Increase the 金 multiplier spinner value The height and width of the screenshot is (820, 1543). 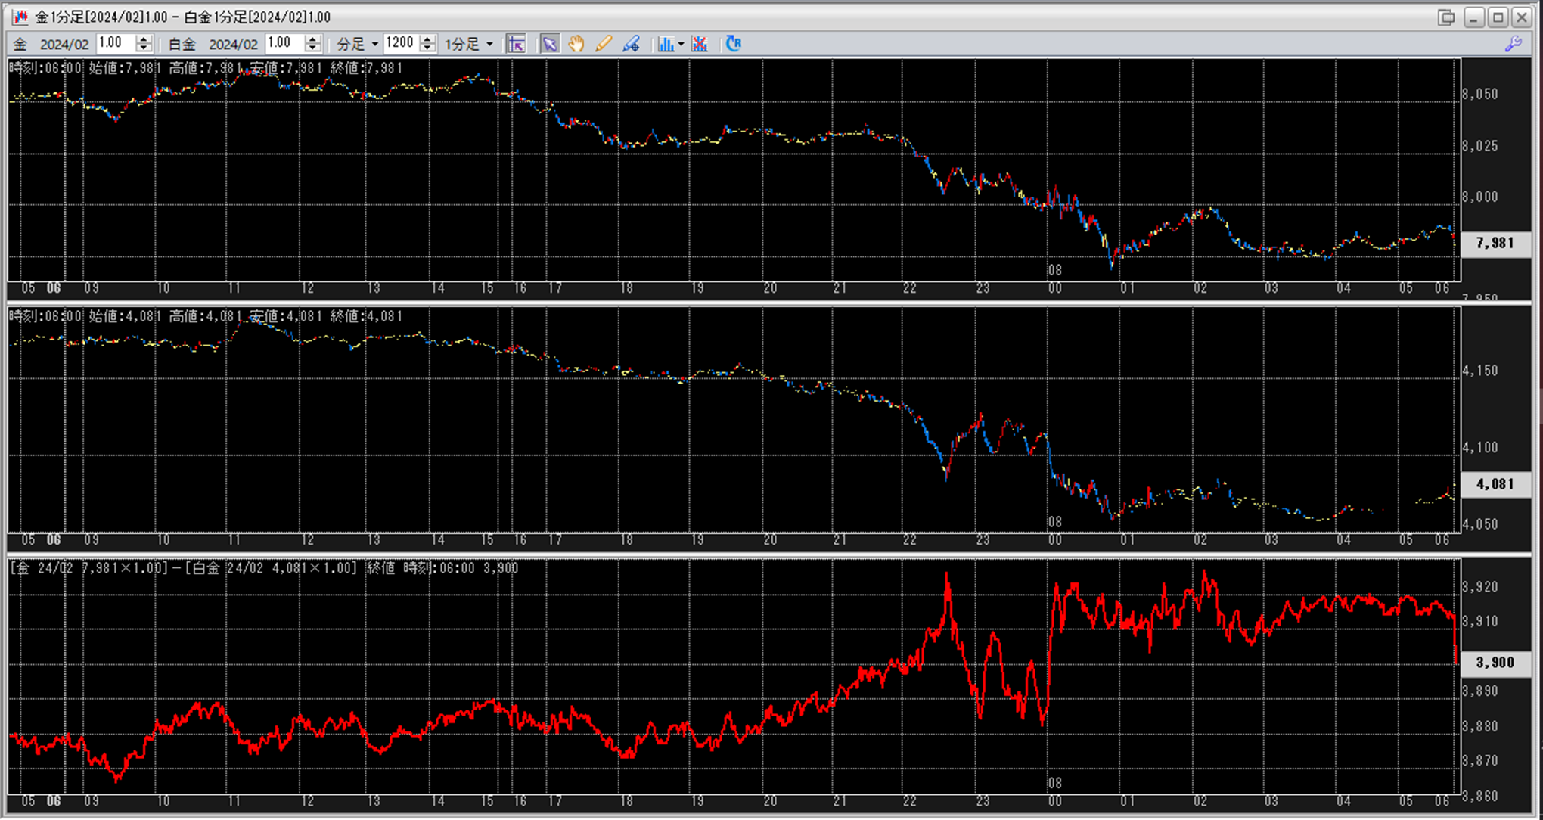coord(144,39)
